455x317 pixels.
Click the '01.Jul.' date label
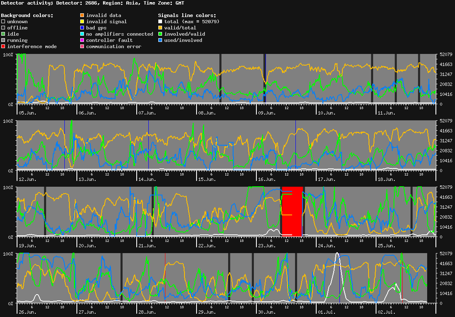327,312
